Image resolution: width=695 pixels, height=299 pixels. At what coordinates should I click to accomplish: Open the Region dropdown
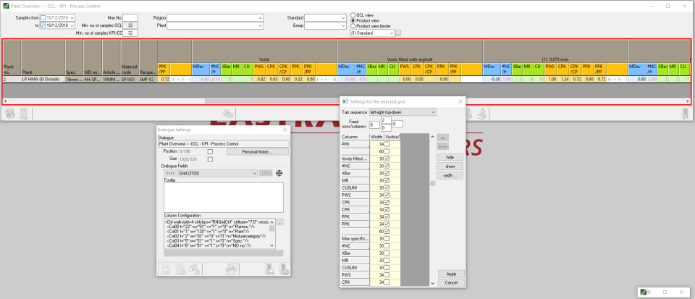tap(258, 17)
